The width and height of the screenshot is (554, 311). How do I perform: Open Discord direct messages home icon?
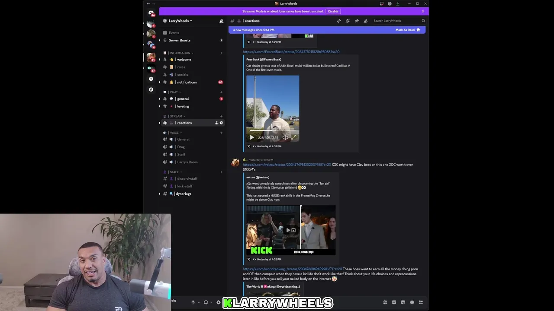[151, 13]
